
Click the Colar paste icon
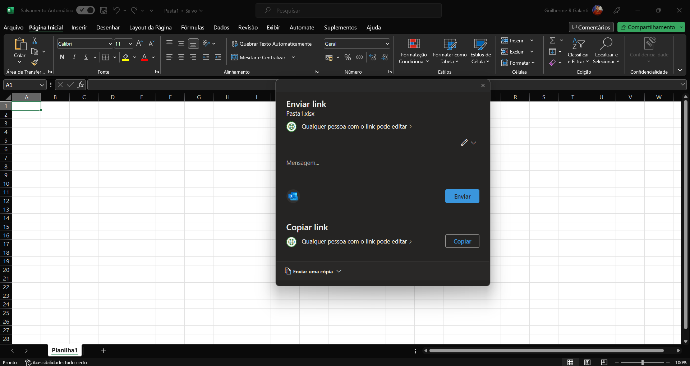pos(20,44)
